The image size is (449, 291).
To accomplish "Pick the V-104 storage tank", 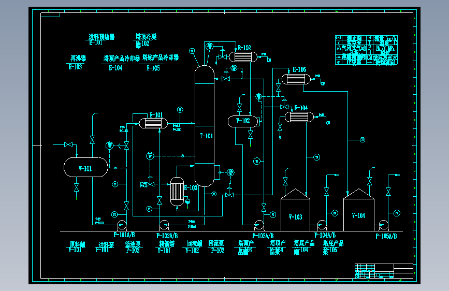I will [x=359, y=210].
